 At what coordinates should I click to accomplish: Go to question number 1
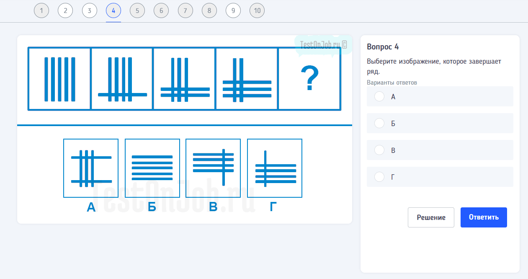click(x=41, y=11)
